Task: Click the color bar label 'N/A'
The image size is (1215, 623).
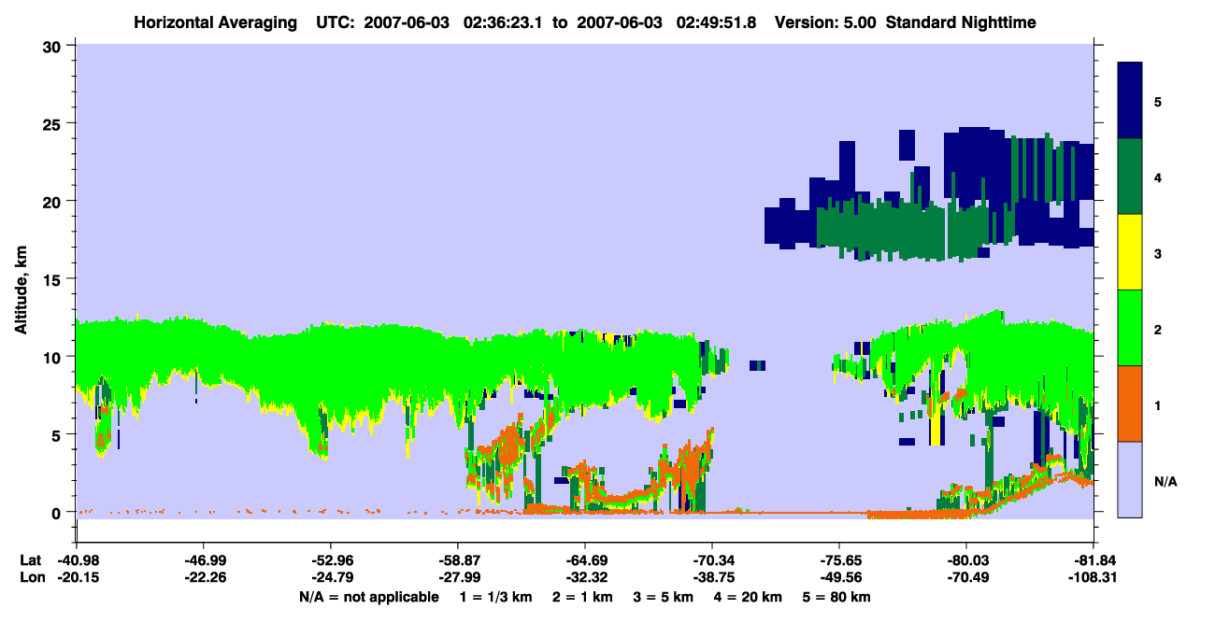Action: [1165, 482]
